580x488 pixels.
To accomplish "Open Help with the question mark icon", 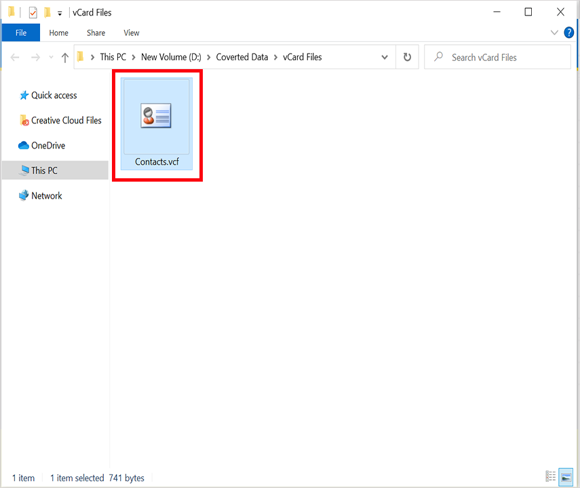I will tap(569, 33).
